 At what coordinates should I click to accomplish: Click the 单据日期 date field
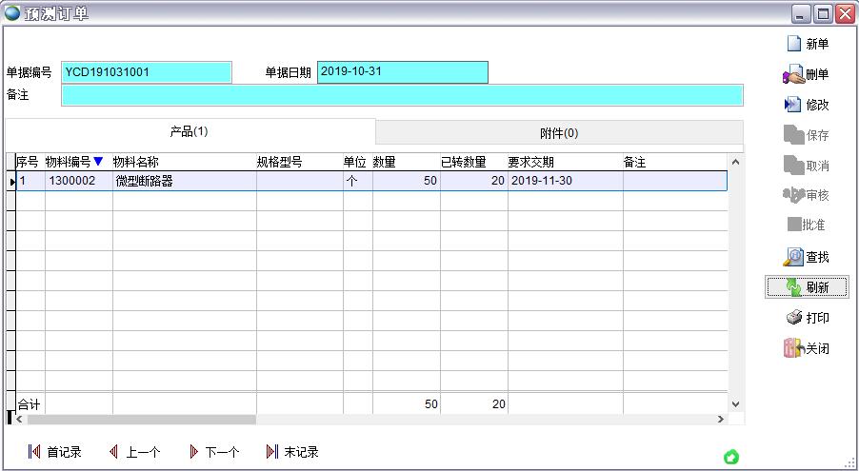click(x=402, y=72)
